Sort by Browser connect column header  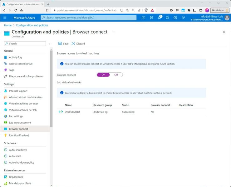pos(160,105)
